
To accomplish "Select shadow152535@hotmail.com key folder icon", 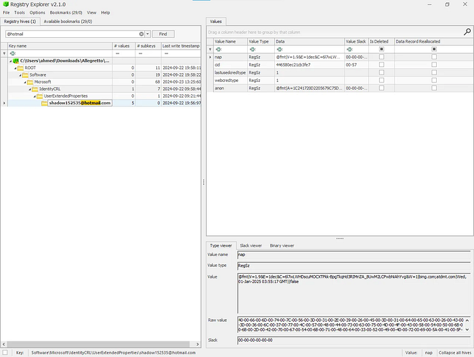I will (x=45, y=103).
